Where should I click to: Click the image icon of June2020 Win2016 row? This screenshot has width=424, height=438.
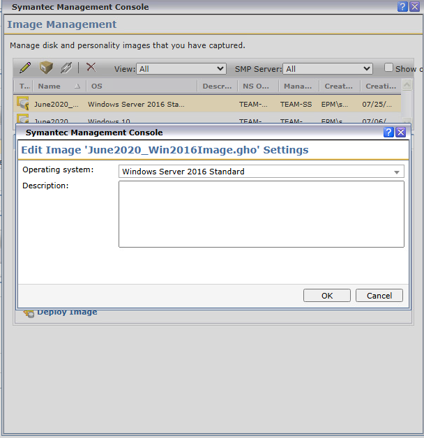click(23, 104)
